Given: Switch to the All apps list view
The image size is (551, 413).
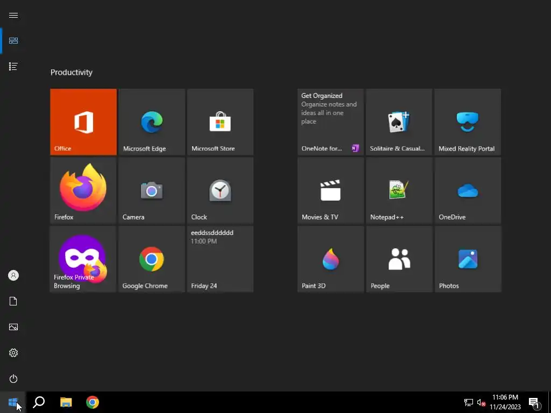Looking at the screenshot, I should coord(13,66).
